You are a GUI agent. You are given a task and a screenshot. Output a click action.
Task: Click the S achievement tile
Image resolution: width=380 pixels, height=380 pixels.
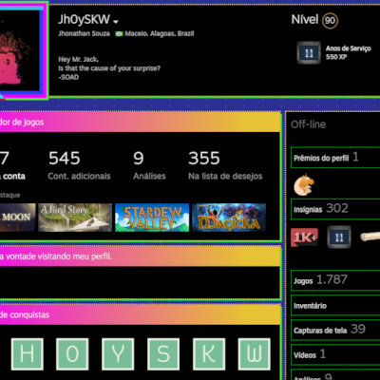(x=163, y=354)
